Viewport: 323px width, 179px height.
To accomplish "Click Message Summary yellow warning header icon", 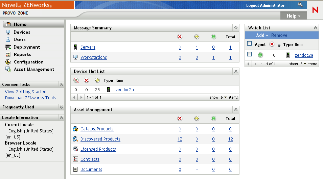I will click(197, 36).
